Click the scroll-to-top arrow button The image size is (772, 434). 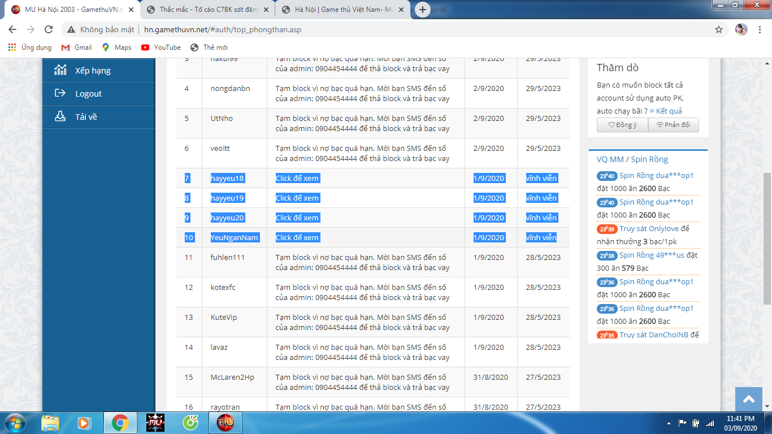point(749,400)
